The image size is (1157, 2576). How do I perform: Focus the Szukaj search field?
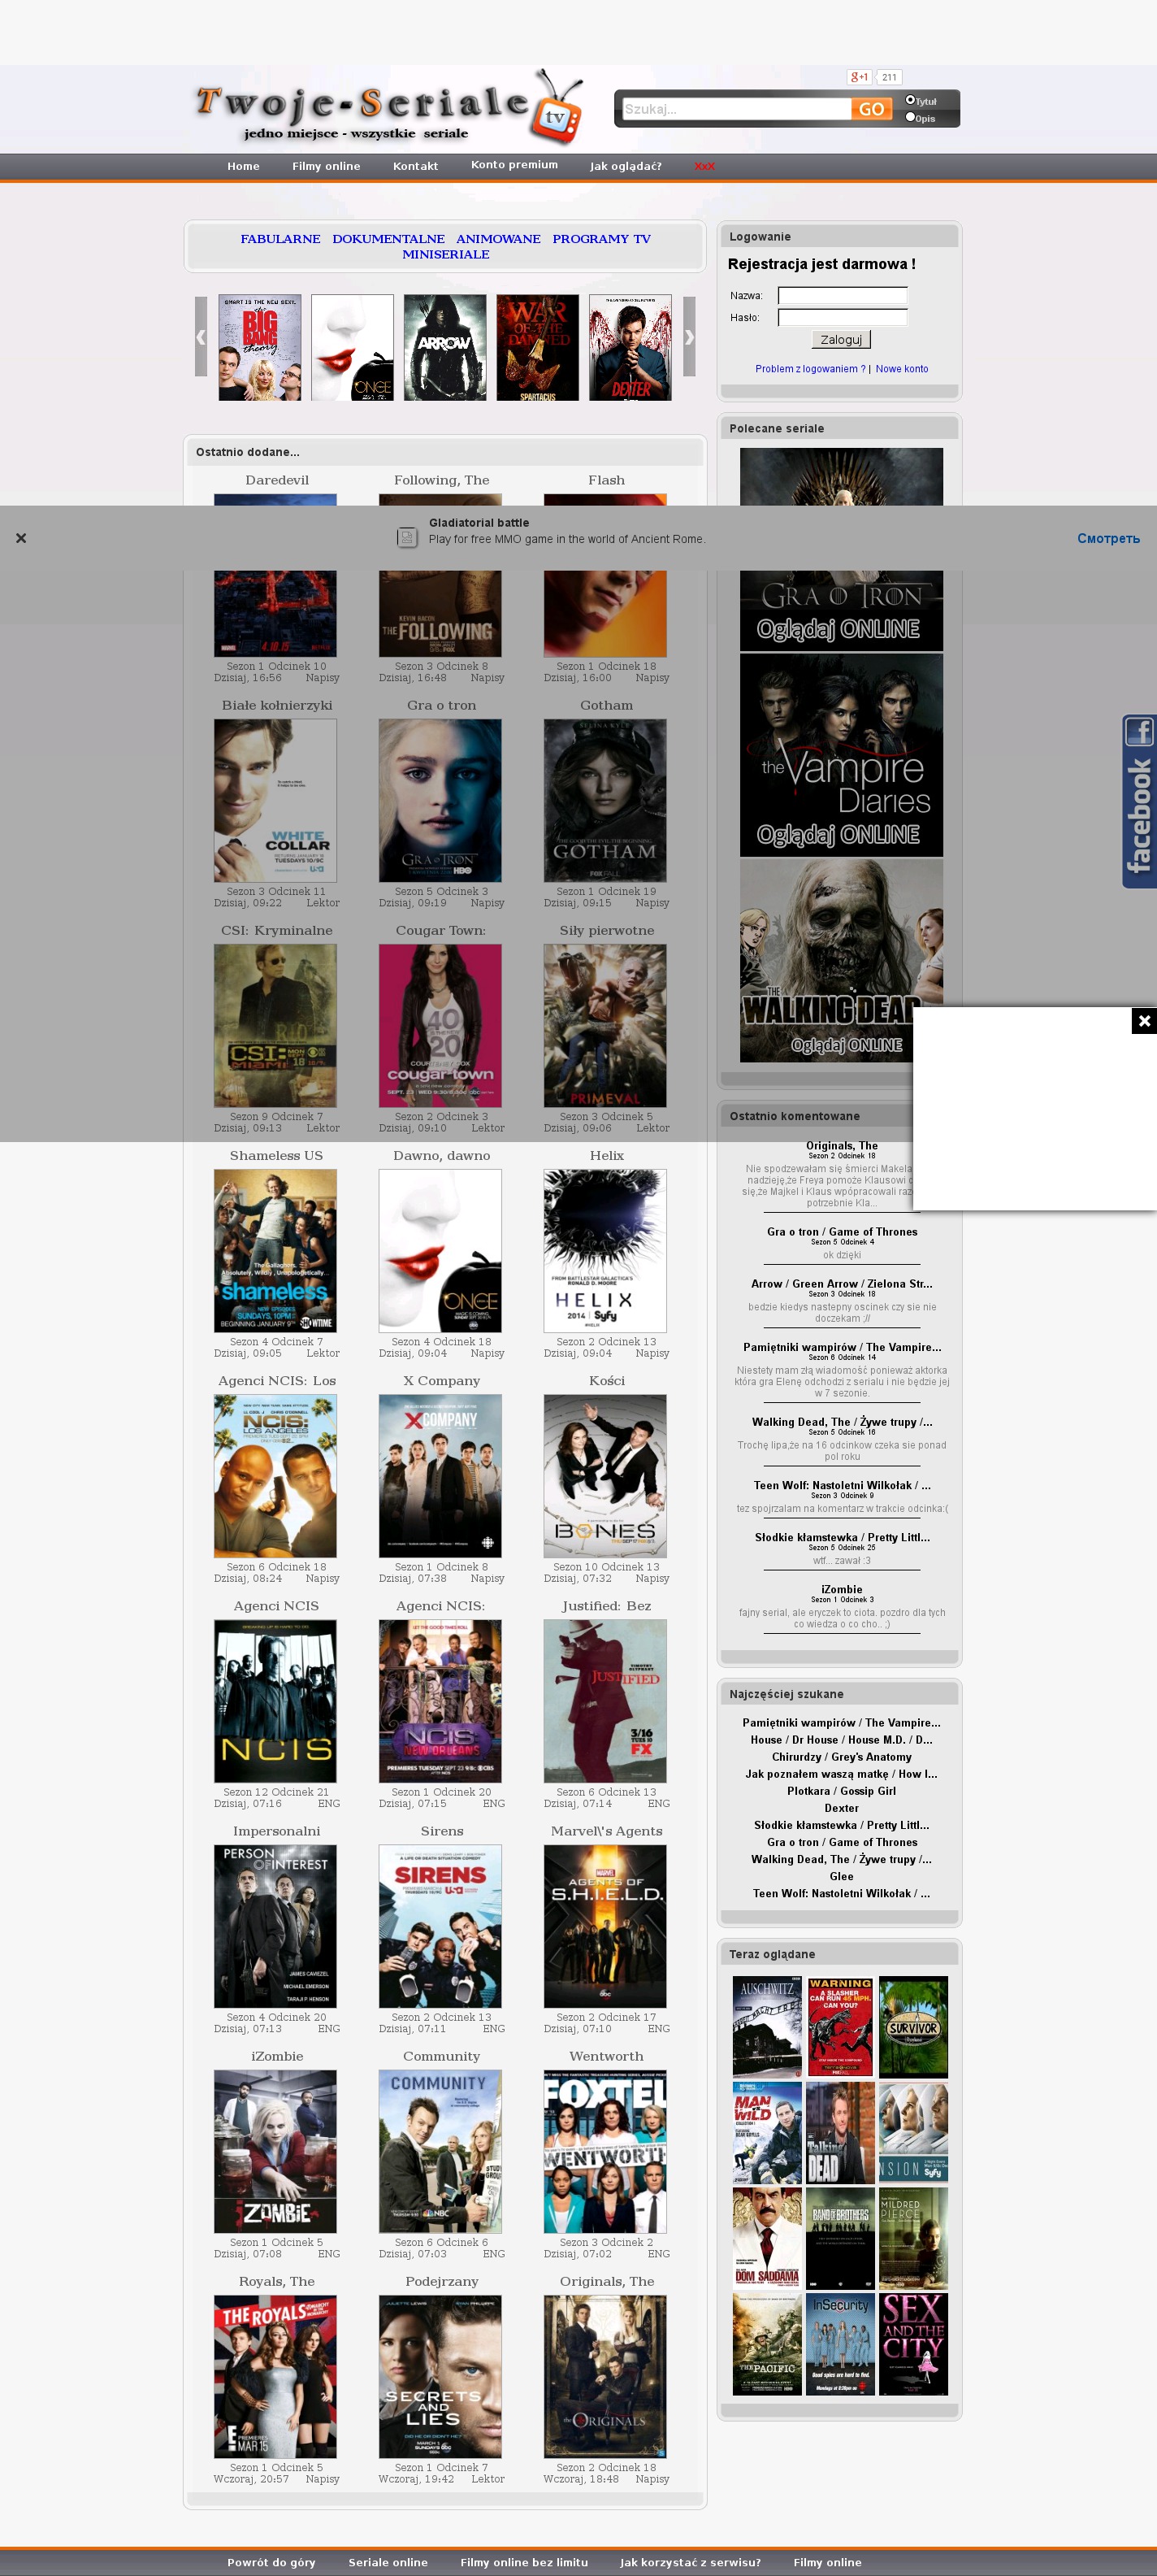[736, 109]
